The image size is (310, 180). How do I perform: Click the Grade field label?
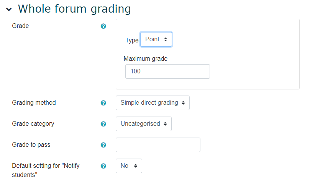tap(20, 26)
